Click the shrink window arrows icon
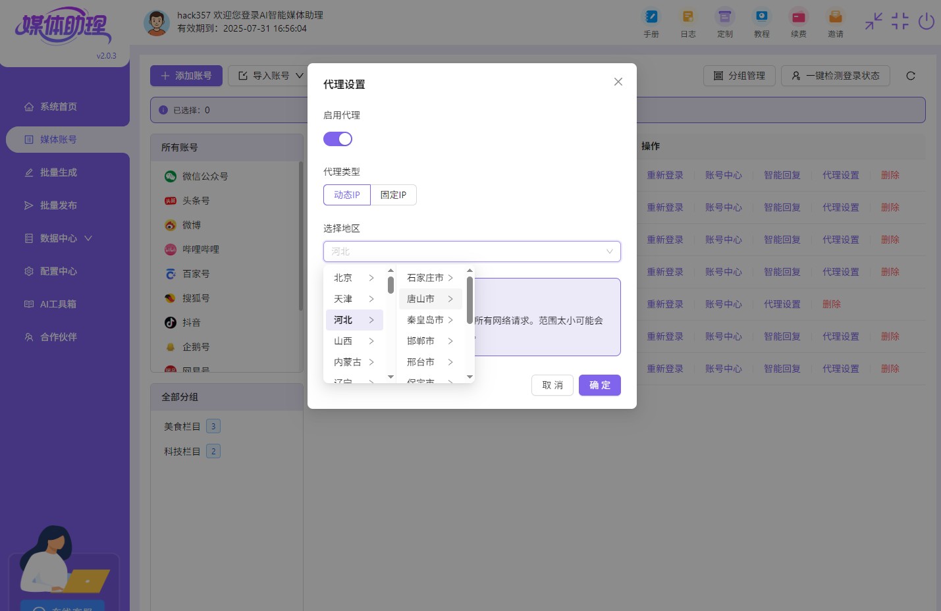The height and width of the screenshot is (611, 941). pyautogui.click(x=874, y=21)
